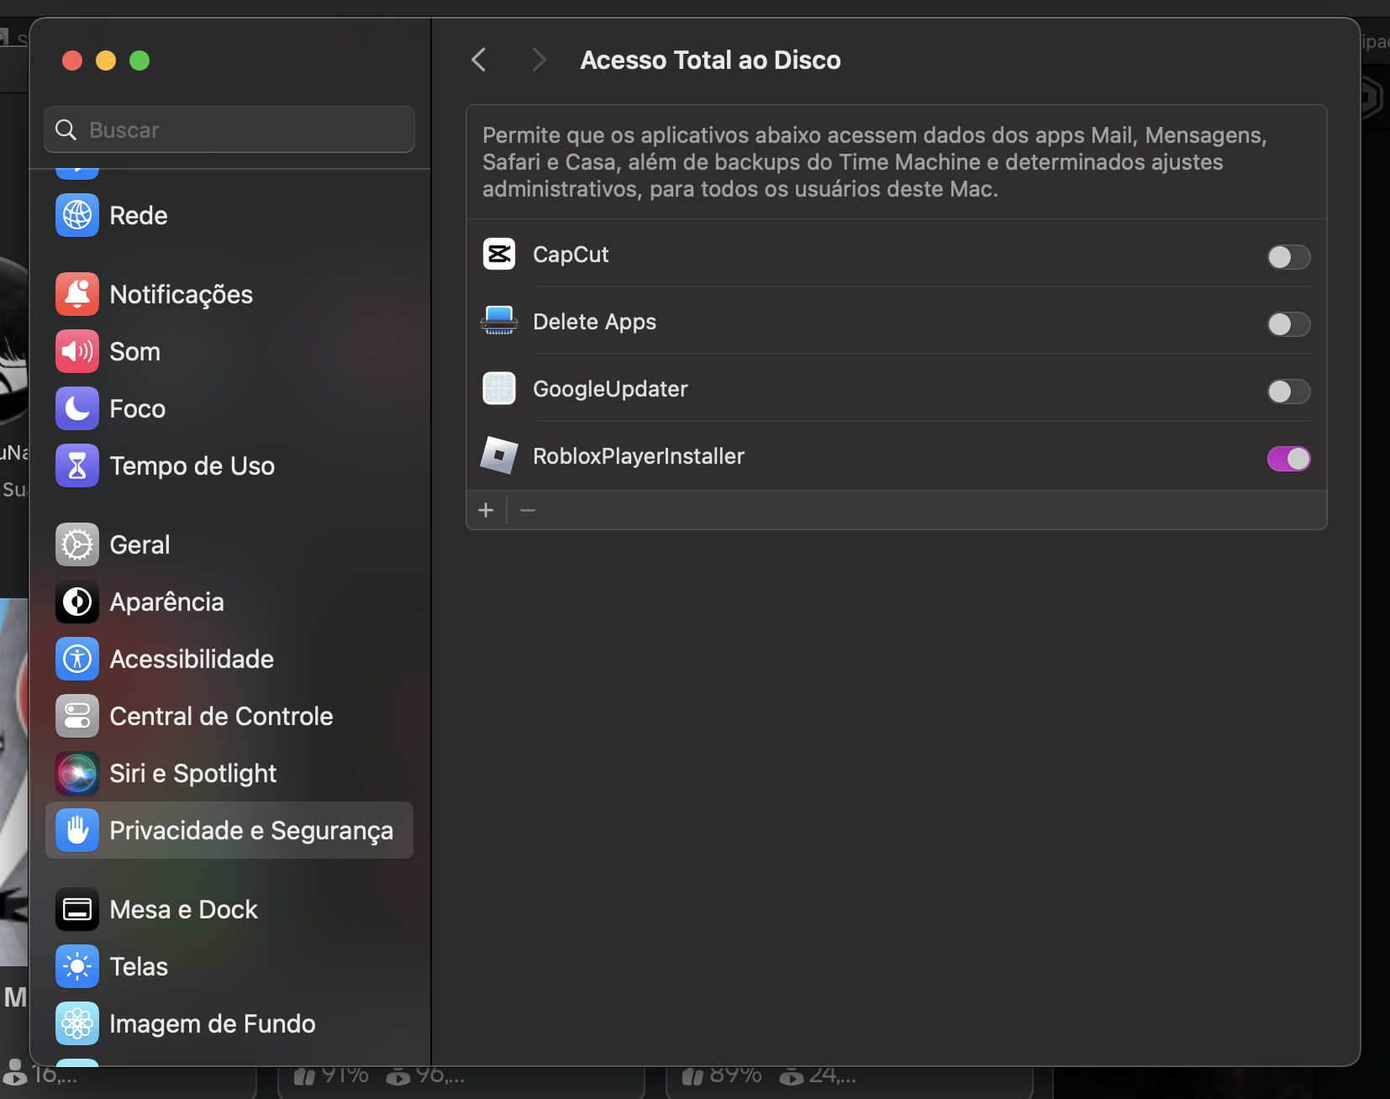
Task: Go back with the left chevron
Action: pos(479,60)
